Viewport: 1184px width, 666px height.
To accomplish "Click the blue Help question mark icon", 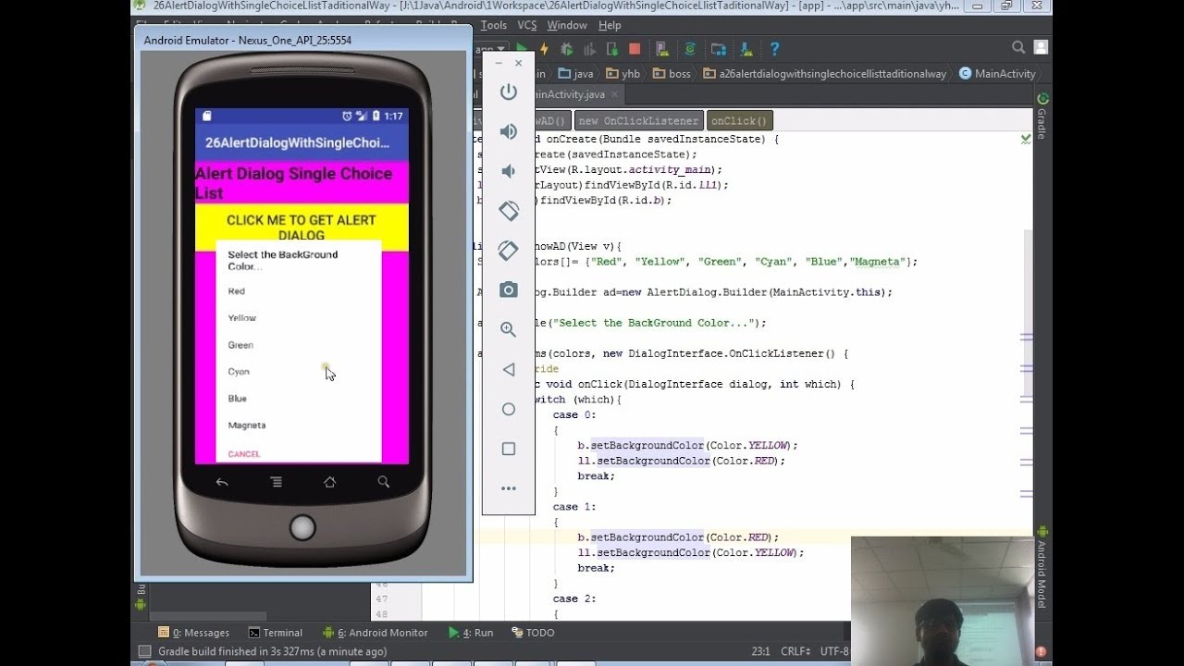I will click(x=774, y=49).
